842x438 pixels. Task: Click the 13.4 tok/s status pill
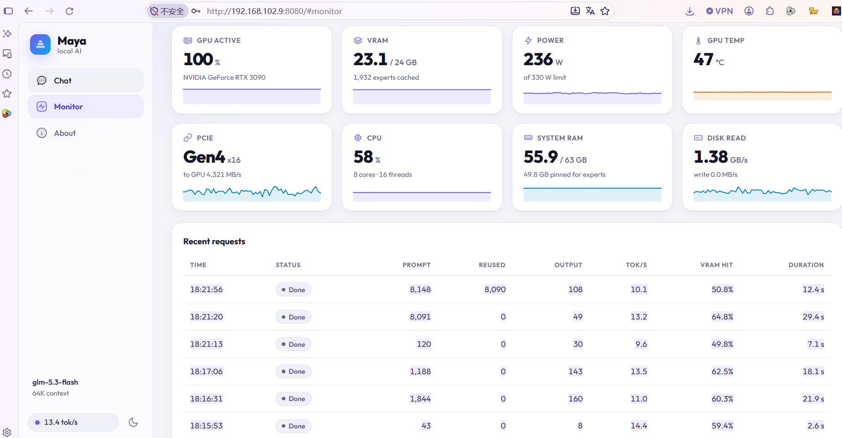[x=73, y=423]
